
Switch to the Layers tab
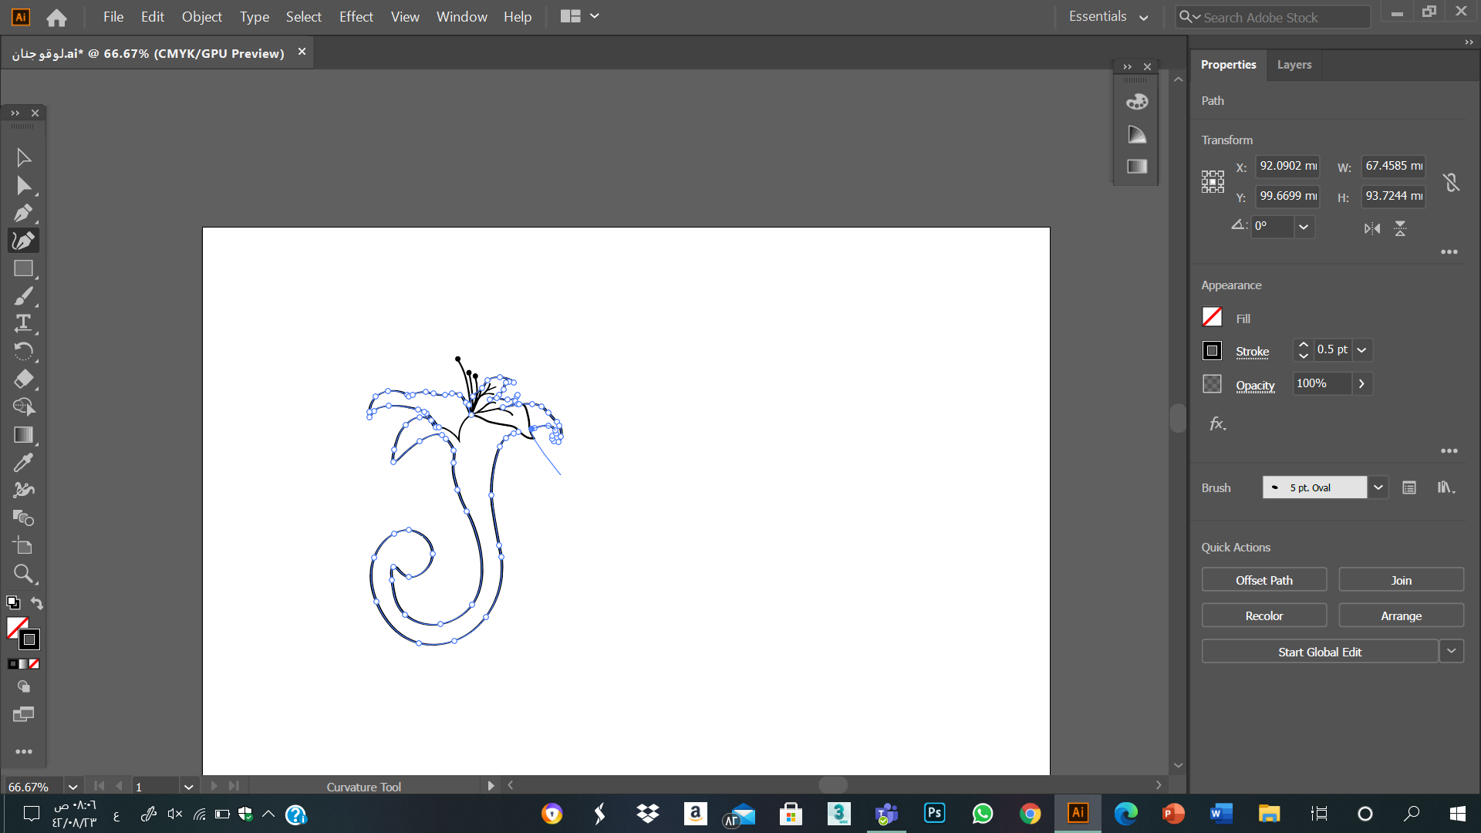1294,65
